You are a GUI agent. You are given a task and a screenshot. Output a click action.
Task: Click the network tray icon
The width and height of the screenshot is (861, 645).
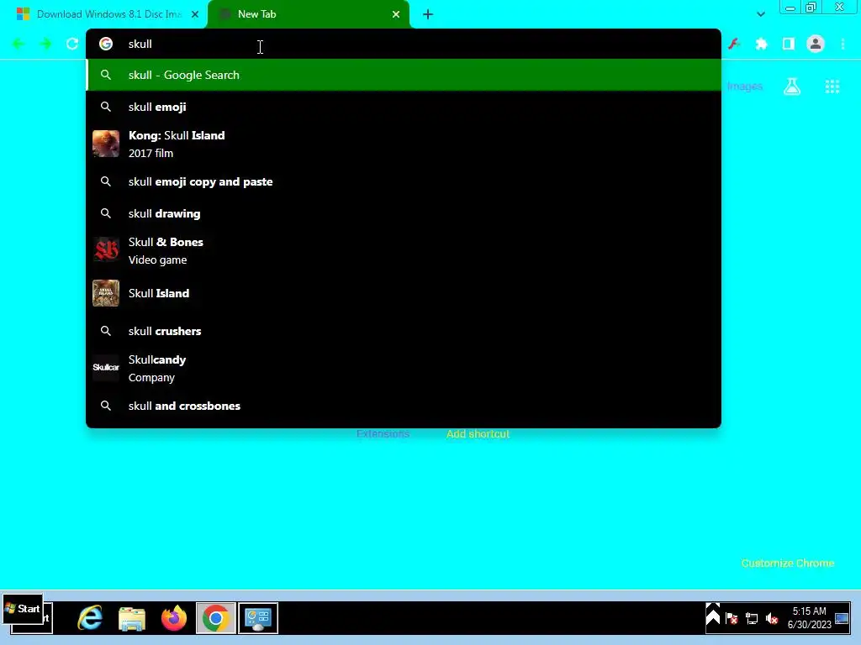[752, 619]
